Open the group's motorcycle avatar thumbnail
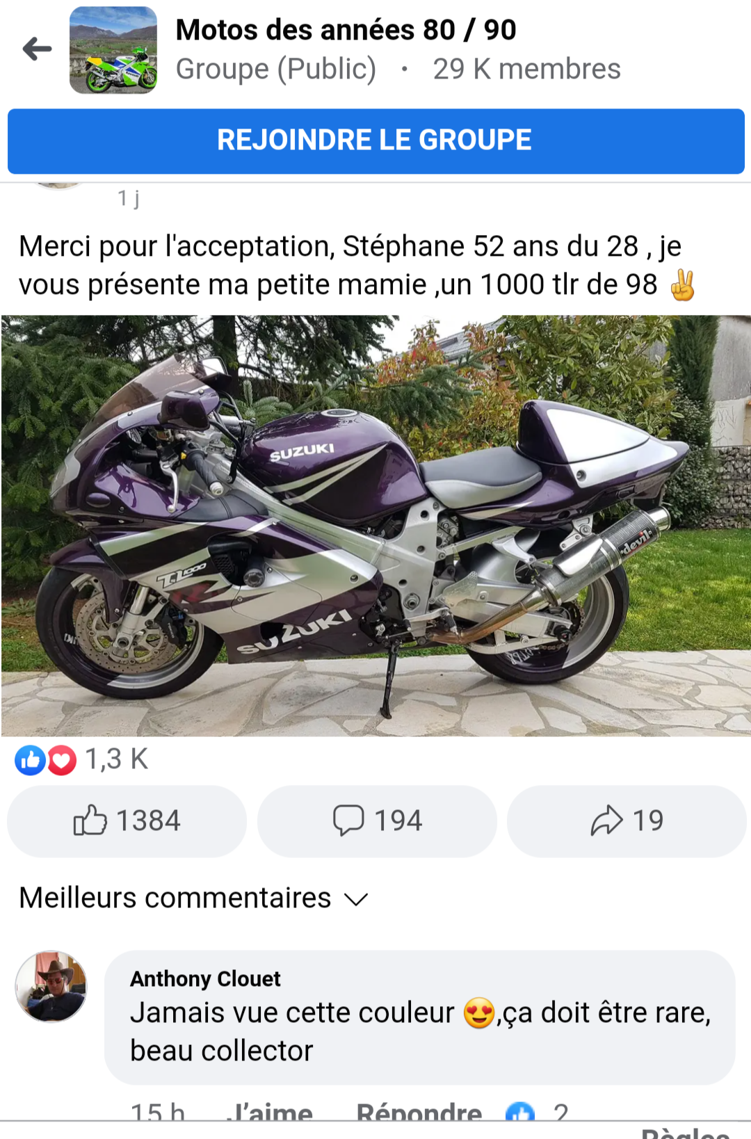The width and height of the screenshot is (751, 1139). tap(113, 50)
